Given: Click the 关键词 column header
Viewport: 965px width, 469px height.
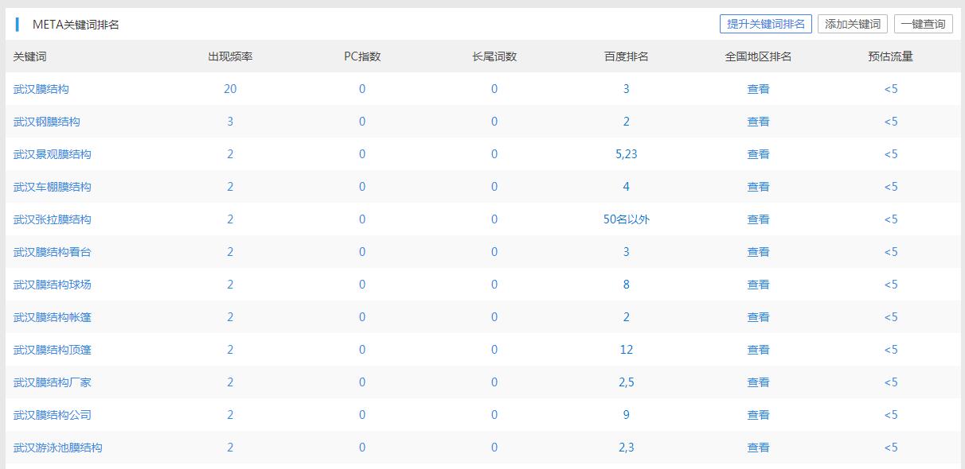Looking at the screenshot, I should (x=30, y=56).
